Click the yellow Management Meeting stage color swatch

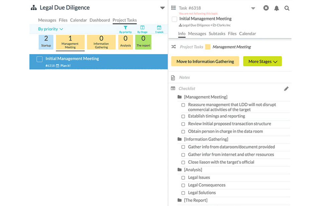208,47
